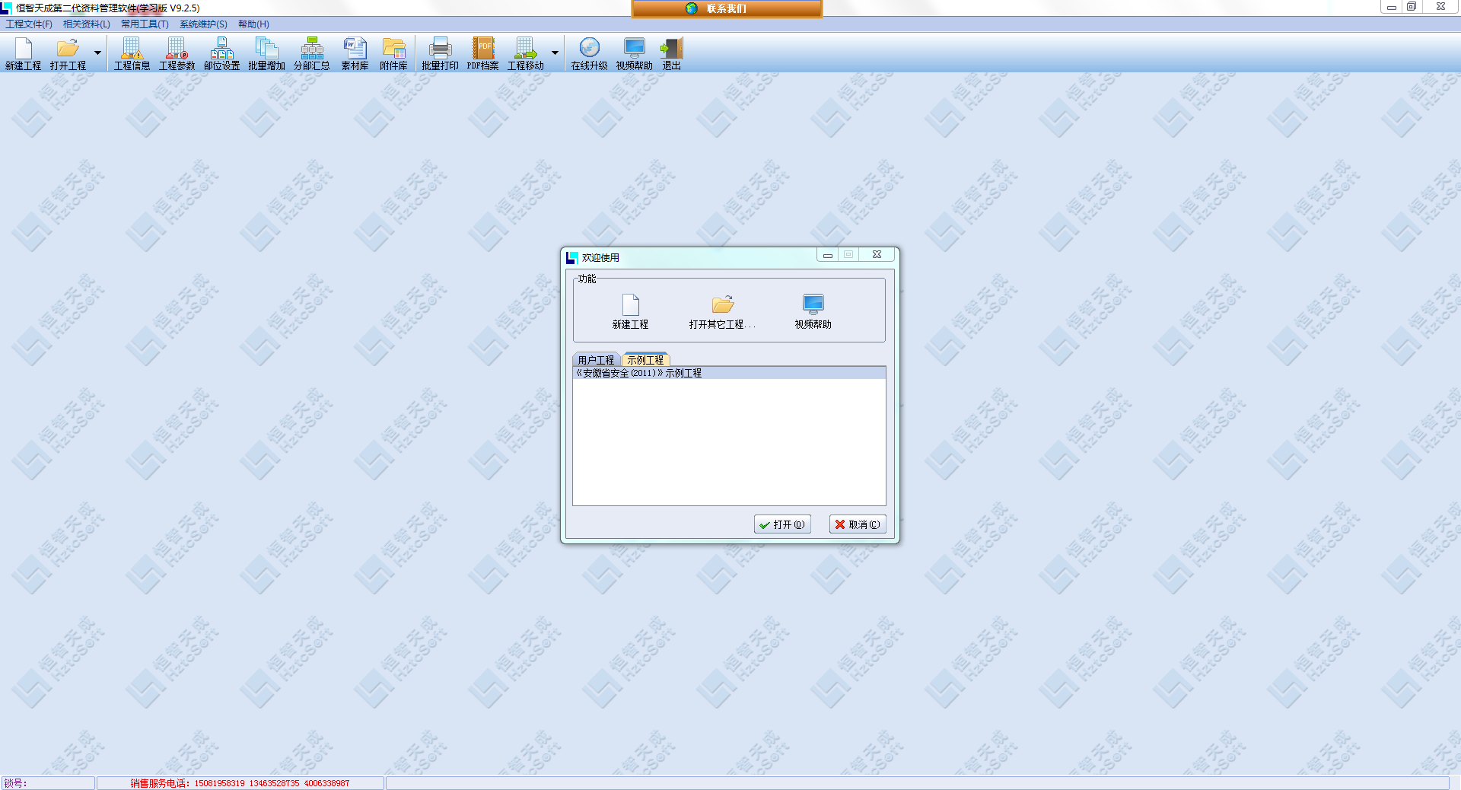Open the 系统维护(S) menu
Viewport: 1461px width, 790px height.
click(x=203, y=24)
